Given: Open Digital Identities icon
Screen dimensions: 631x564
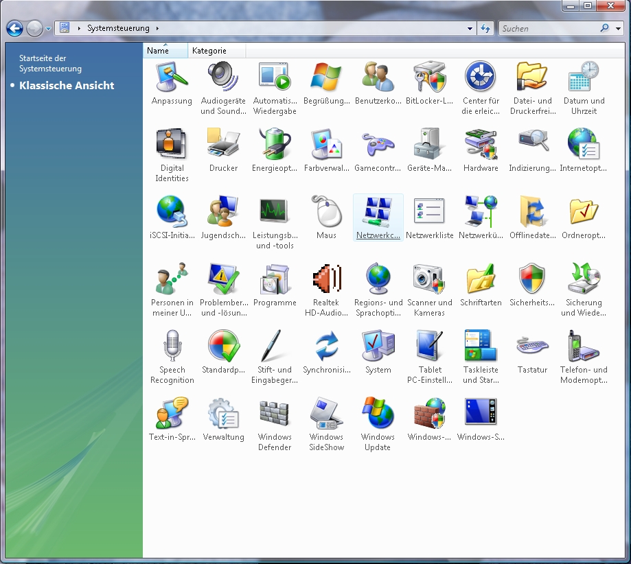Looking at the screenshot, I should click(x=172, y=143).
